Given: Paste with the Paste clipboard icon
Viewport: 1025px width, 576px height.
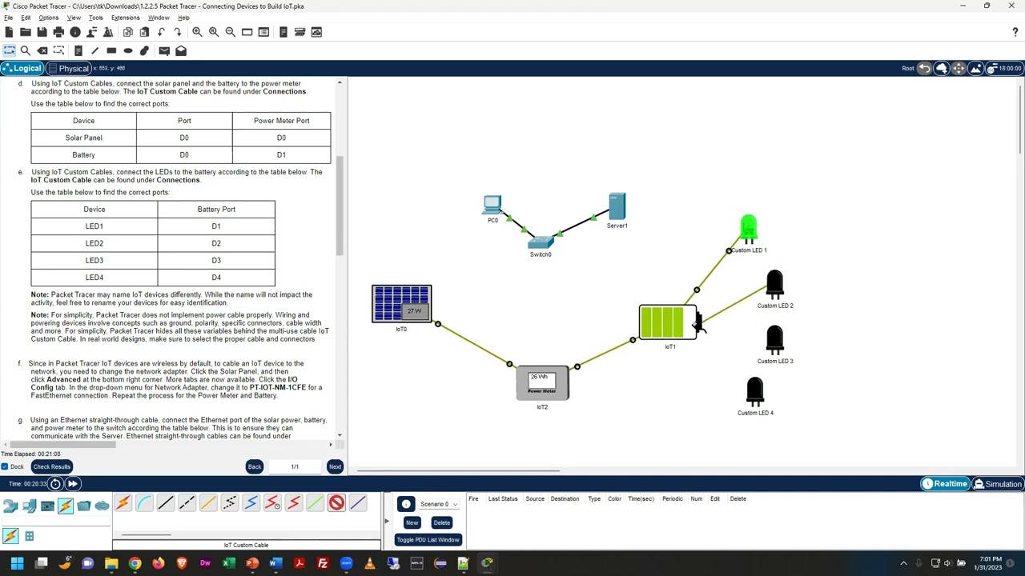Looking at the screenshot, I should (x=144, y=32).
